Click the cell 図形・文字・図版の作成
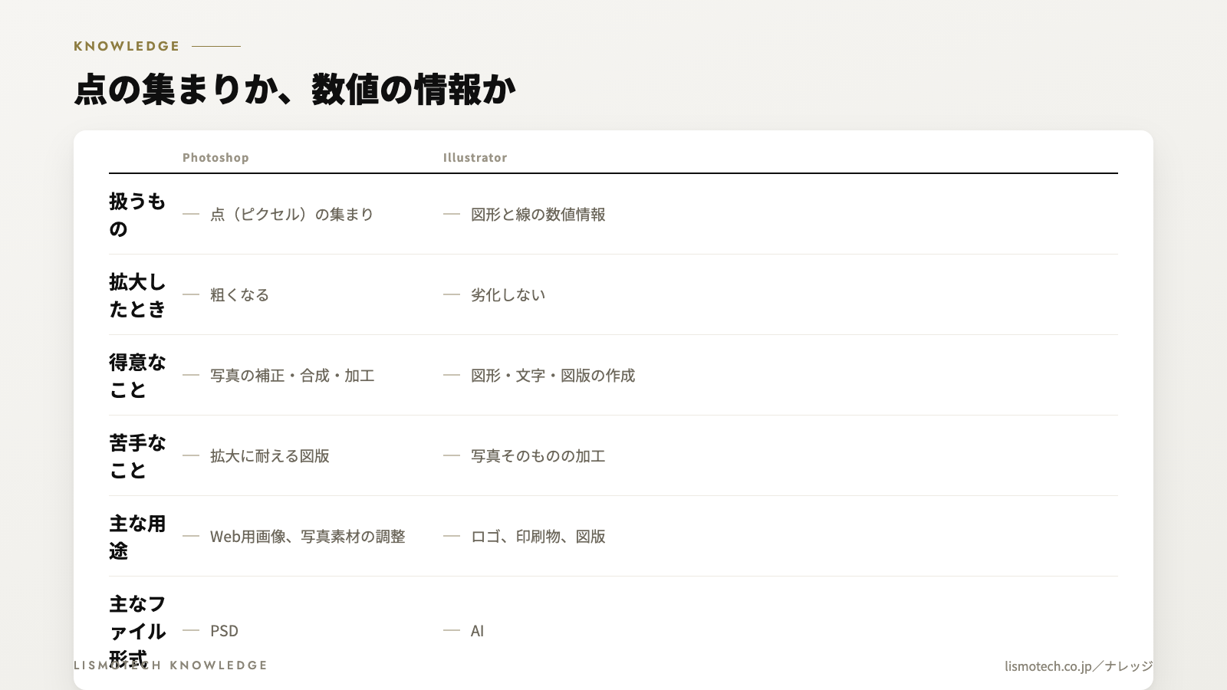This screenshot has width=1227, height=690. coord(553,376)
